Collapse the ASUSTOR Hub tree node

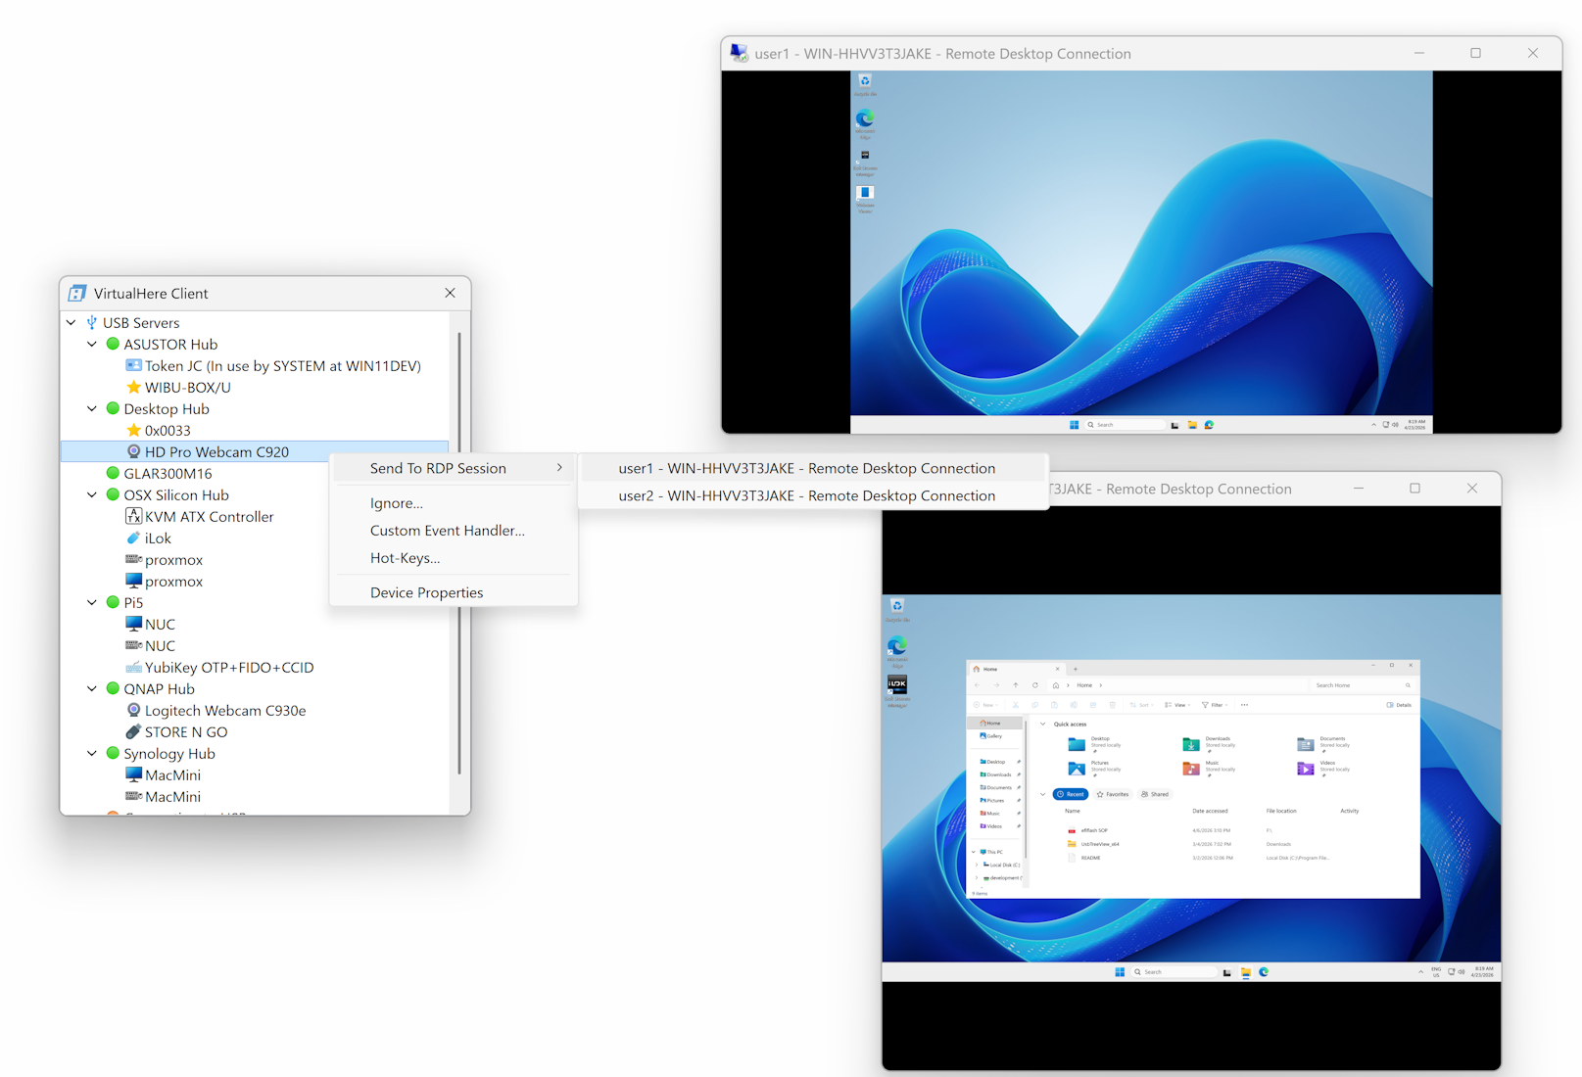[92, 345]
